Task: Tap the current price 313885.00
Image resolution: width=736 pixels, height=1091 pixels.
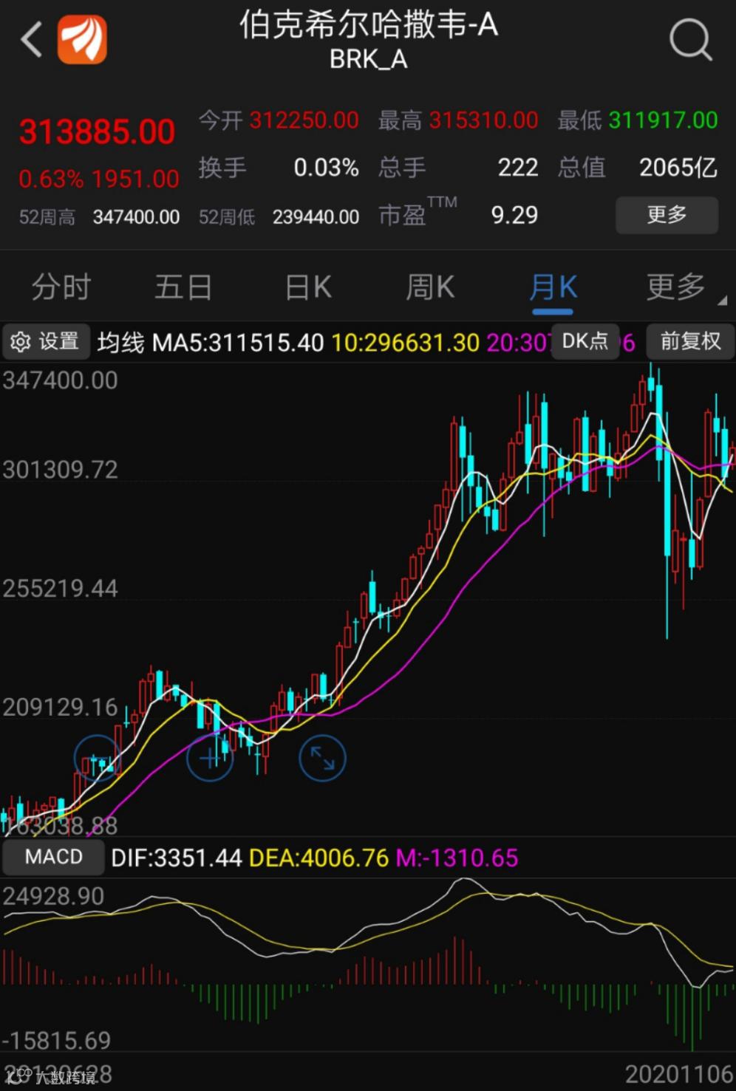Action: point(97,132)
